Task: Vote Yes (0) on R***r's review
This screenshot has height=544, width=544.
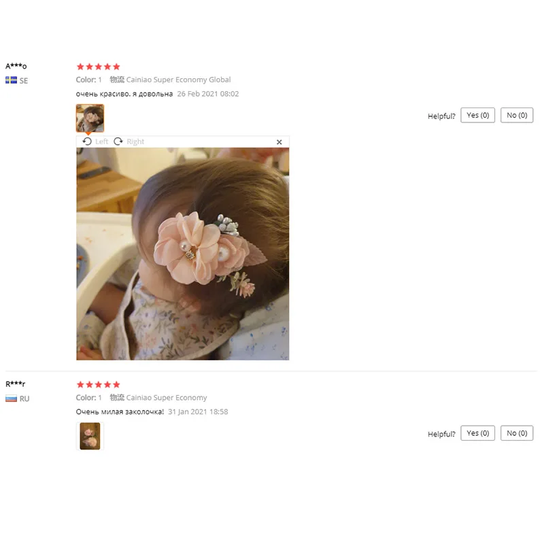Action: click(477, 433)
